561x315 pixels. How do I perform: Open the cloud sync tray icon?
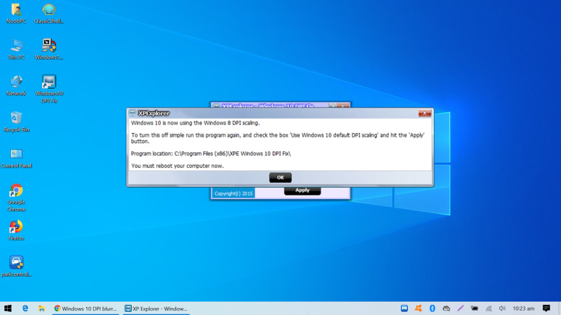(446, 308)
